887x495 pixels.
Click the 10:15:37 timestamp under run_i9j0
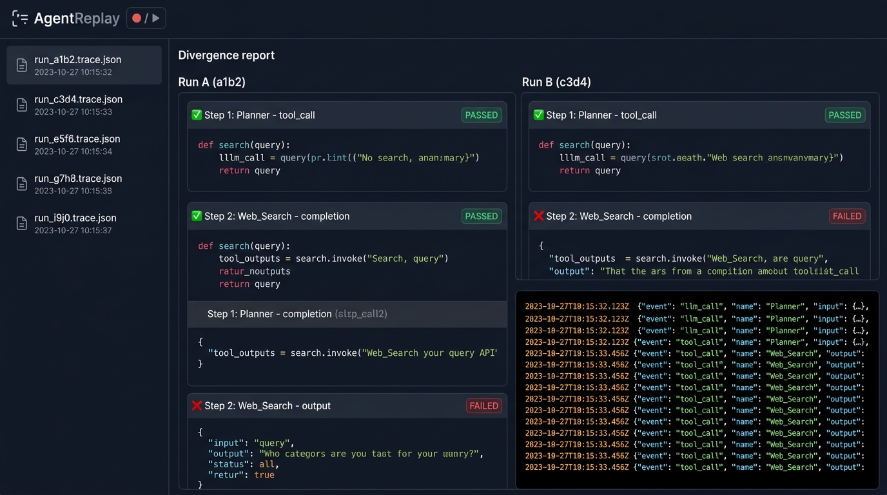tap(73, 230)
